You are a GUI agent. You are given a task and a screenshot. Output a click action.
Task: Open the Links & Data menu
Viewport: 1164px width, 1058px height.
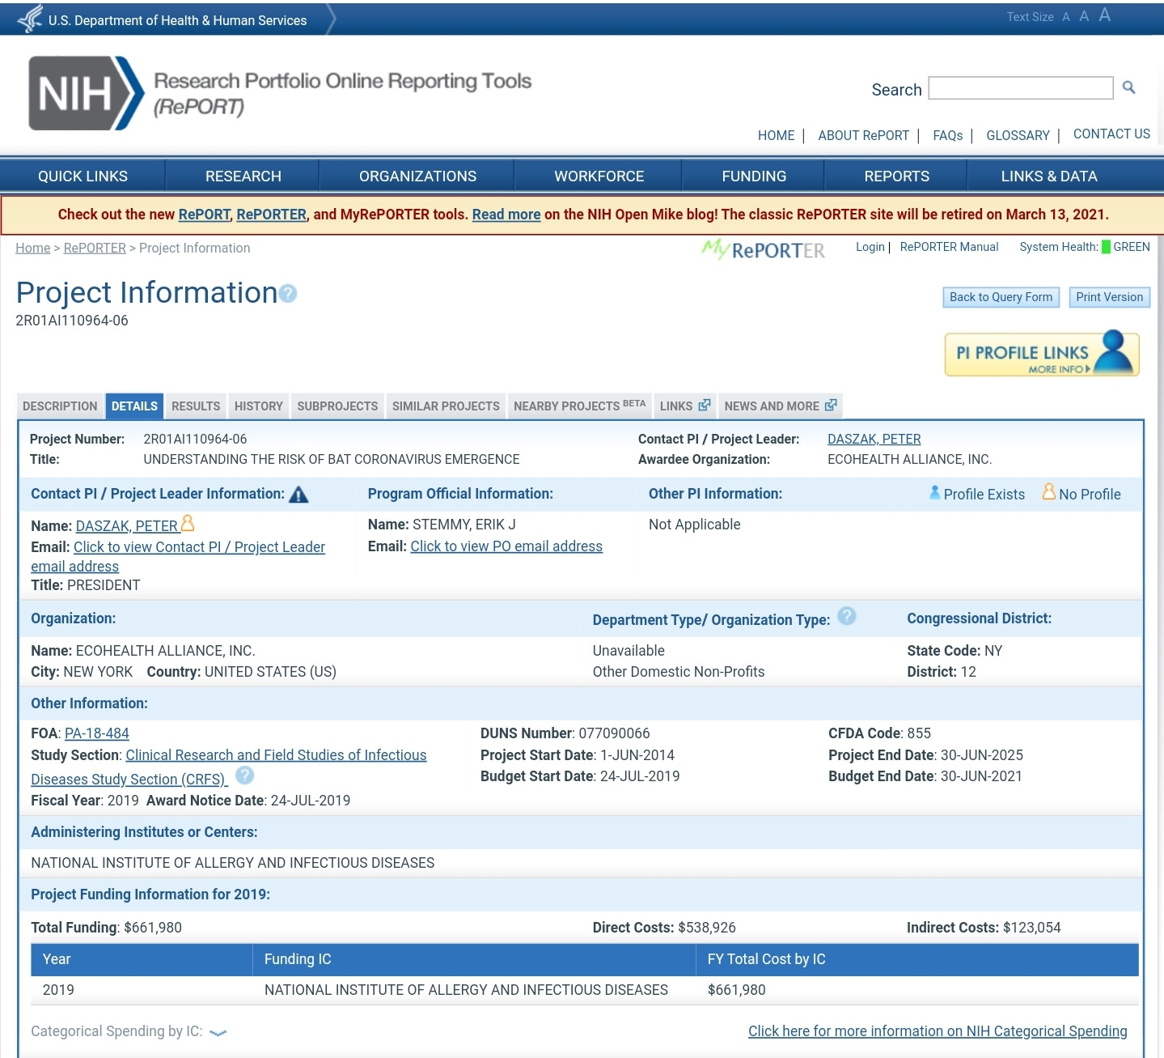coord(1049,176)
